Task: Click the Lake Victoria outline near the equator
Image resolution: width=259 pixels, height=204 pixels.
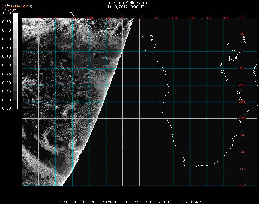Action: [x=233, y=55]
